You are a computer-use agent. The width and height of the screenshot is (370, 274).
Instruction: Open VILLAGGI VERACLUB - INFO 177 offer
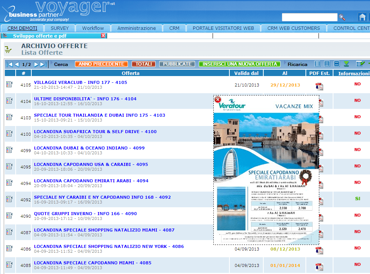point(81,82)
